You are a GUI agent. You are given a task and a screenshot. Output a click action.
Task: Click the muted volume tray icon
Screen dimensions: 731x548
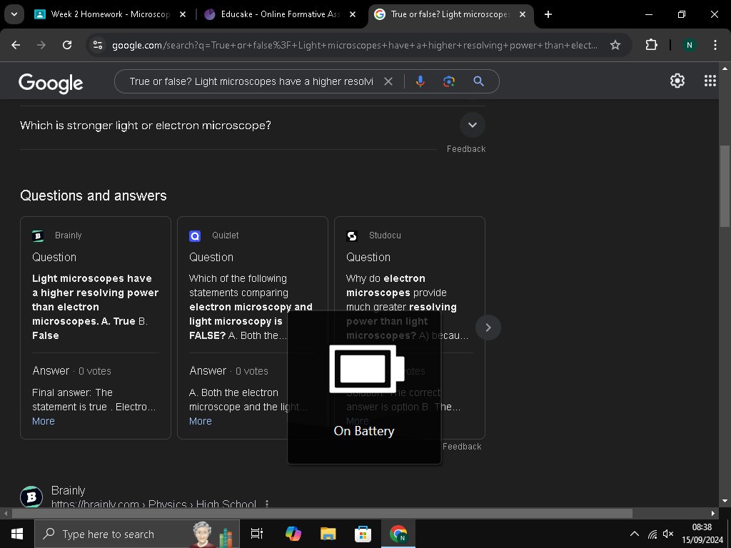[x=668, y=534]
